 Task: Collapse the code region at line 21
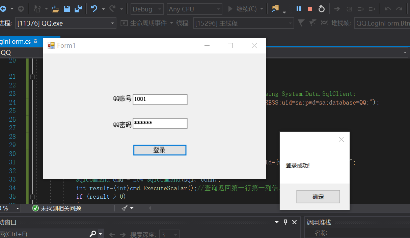[x=32, y=77]
